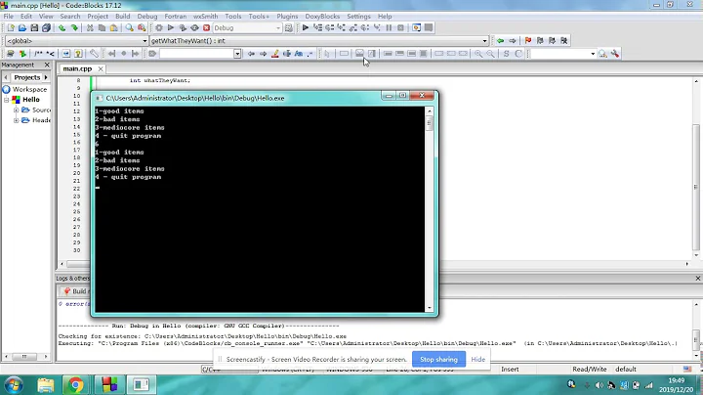
Task: Open the Build menu
Action: point(122,17)
